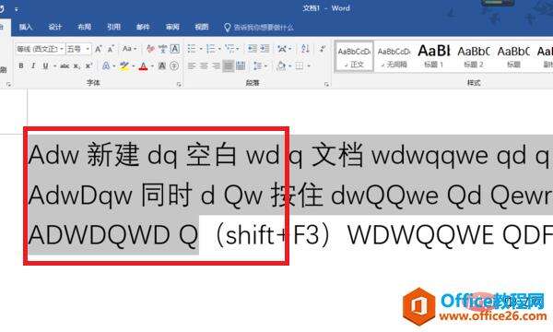
Task: Open the Paragraph dialog launcher
Action: (326, 85)
